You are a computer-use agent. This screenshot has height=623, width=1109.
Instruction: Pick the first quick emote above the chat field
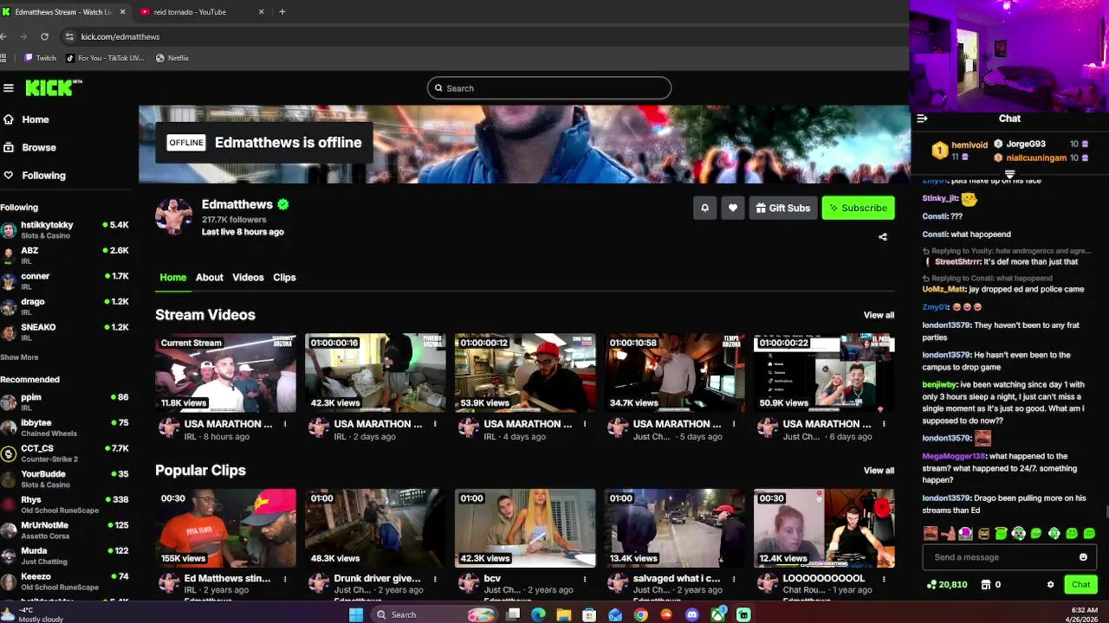[x=931, y=533]
